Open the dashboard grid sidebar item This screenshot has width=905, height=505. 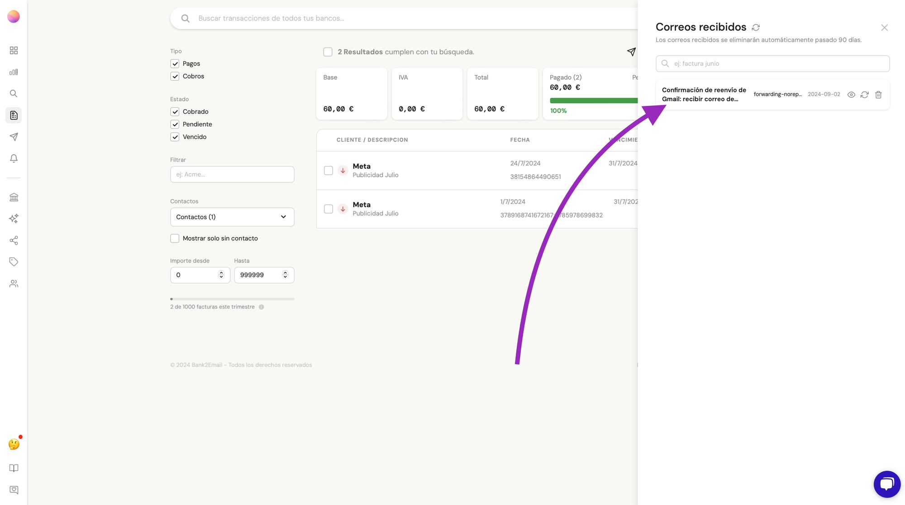pos(14,50)
